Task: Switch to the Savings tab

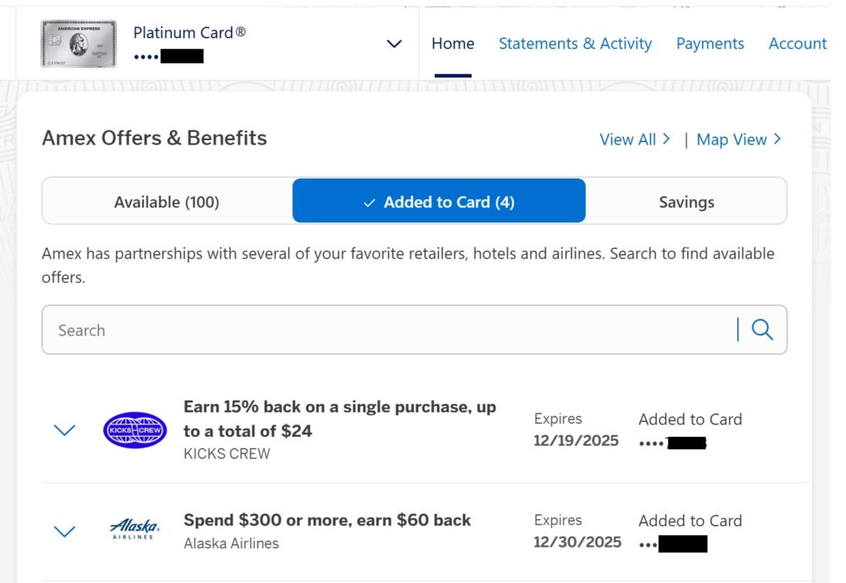Action: coord(686,201)
